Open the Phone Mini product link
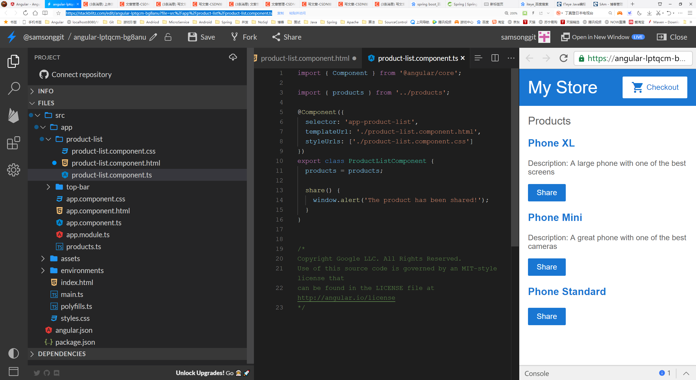 [x=555, y=217]
